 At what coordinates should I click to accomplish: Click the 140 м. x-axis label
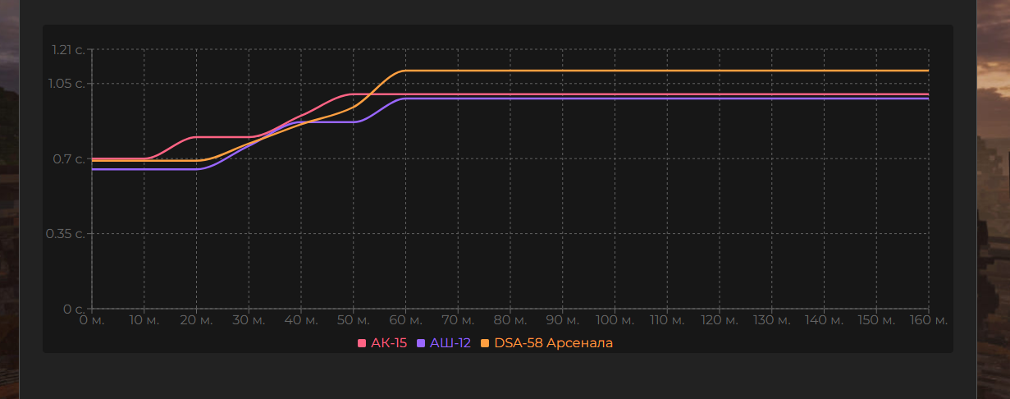click(825, 319)
